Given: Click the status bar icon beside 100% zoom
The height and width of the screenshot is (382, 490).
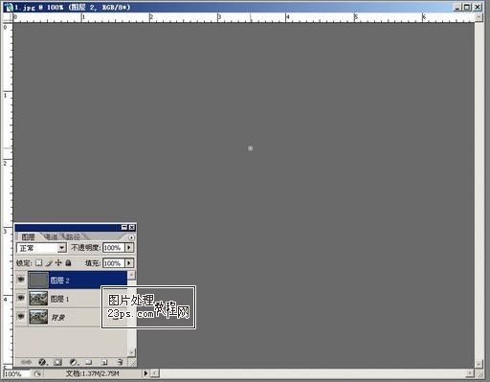Looking at the screenshot, I should click(37, 373).
